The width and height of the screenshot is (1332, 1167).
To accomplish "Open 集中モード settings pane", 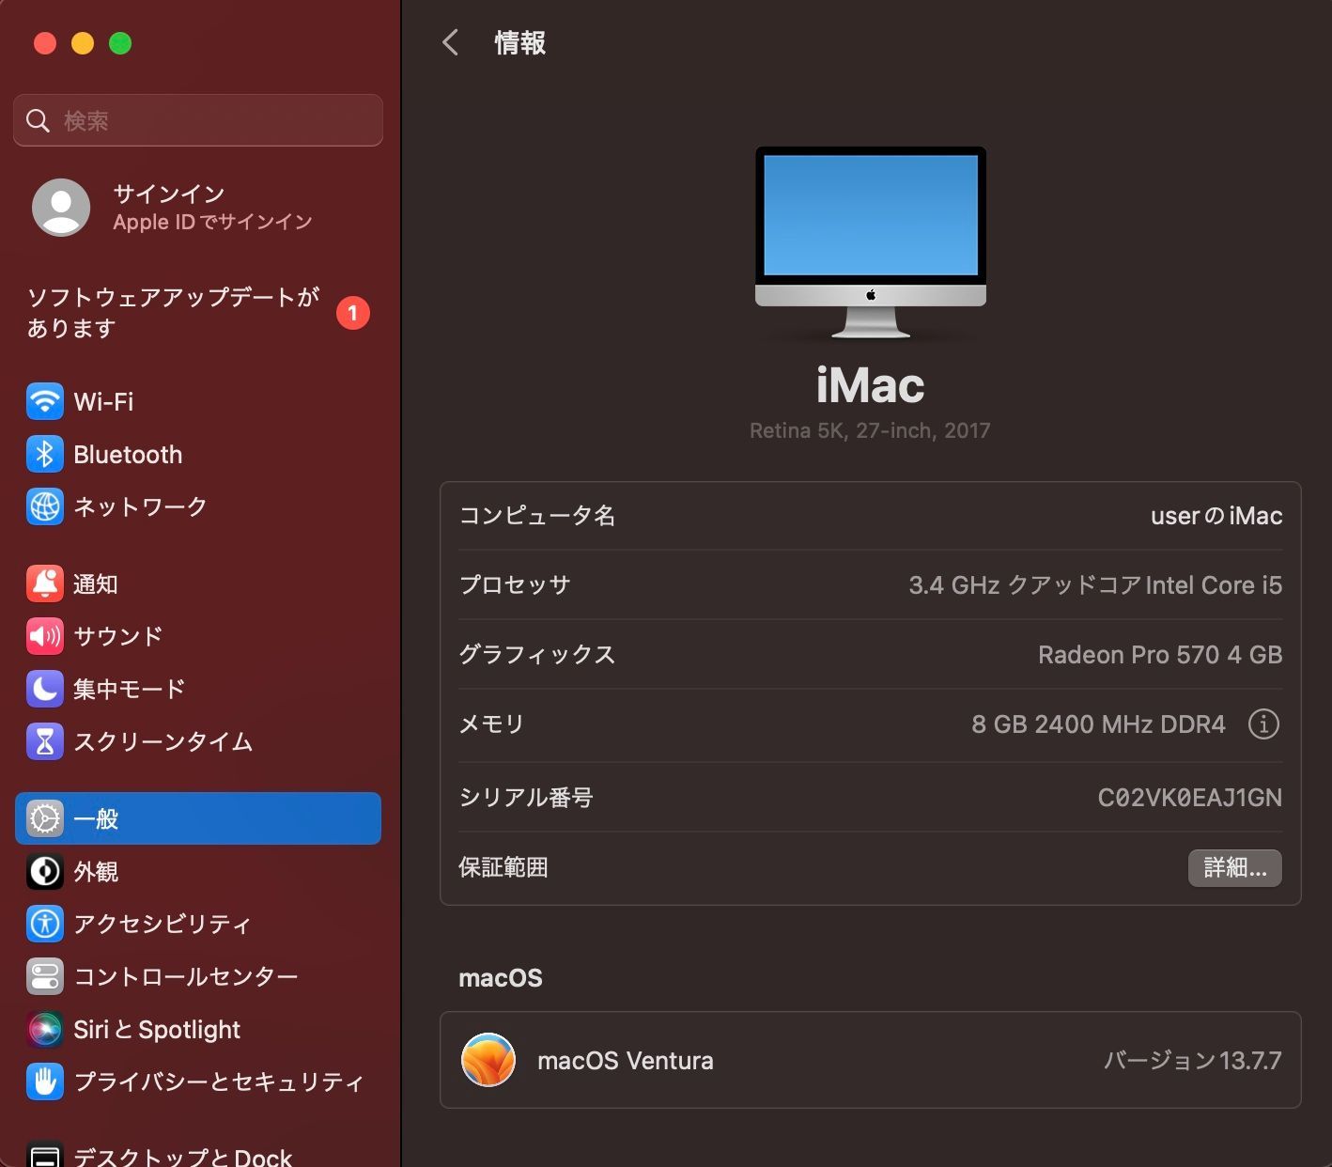I will [198, 689].
